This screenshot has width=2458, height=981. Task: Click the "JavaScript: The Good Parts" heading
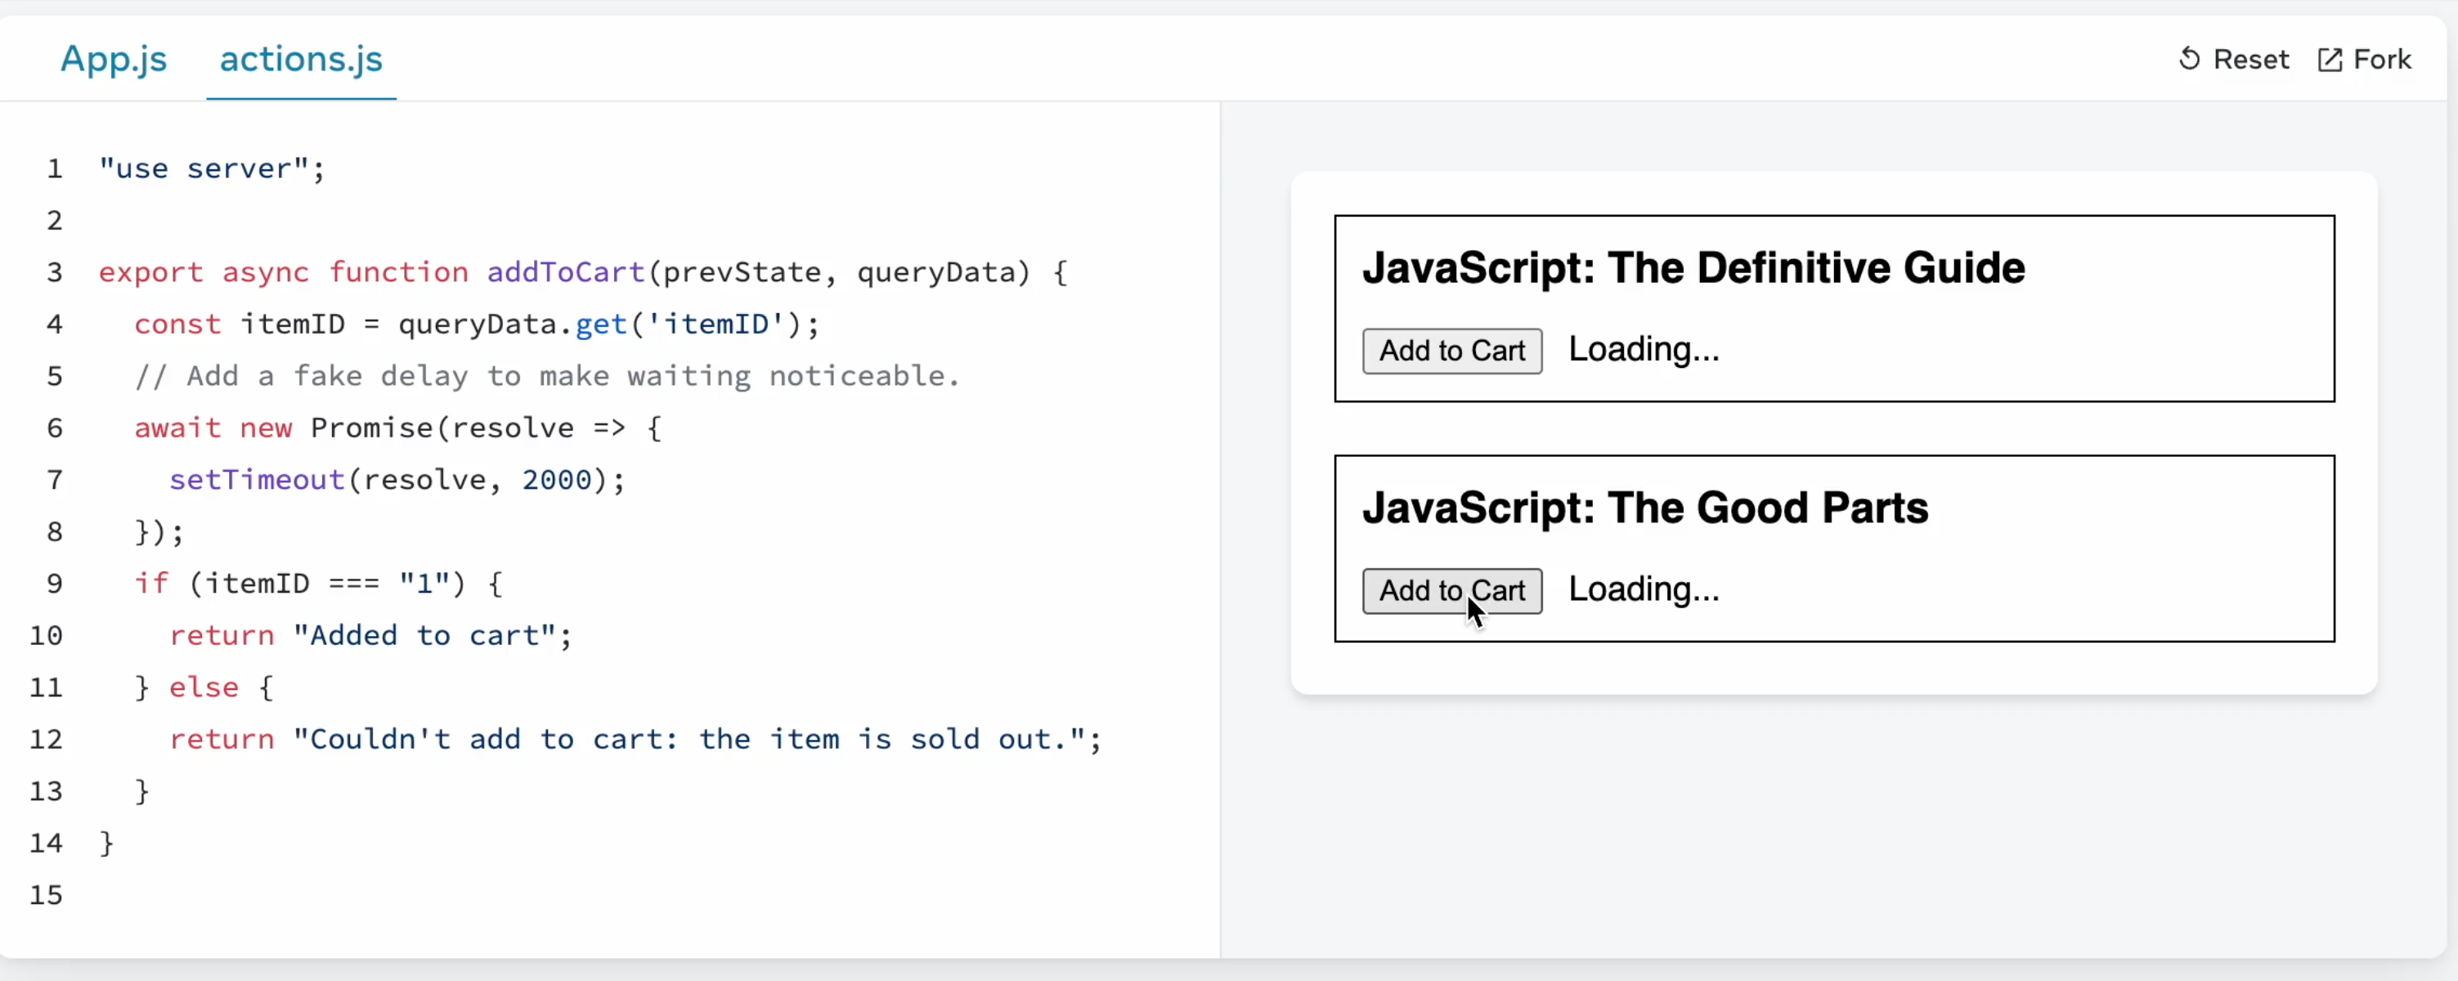click(x=1644, y=508)
